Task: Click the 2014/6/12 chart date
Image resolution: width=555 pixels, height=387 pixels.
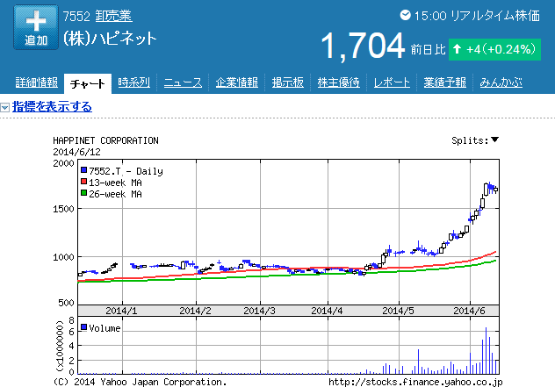Action: [76, 152]
